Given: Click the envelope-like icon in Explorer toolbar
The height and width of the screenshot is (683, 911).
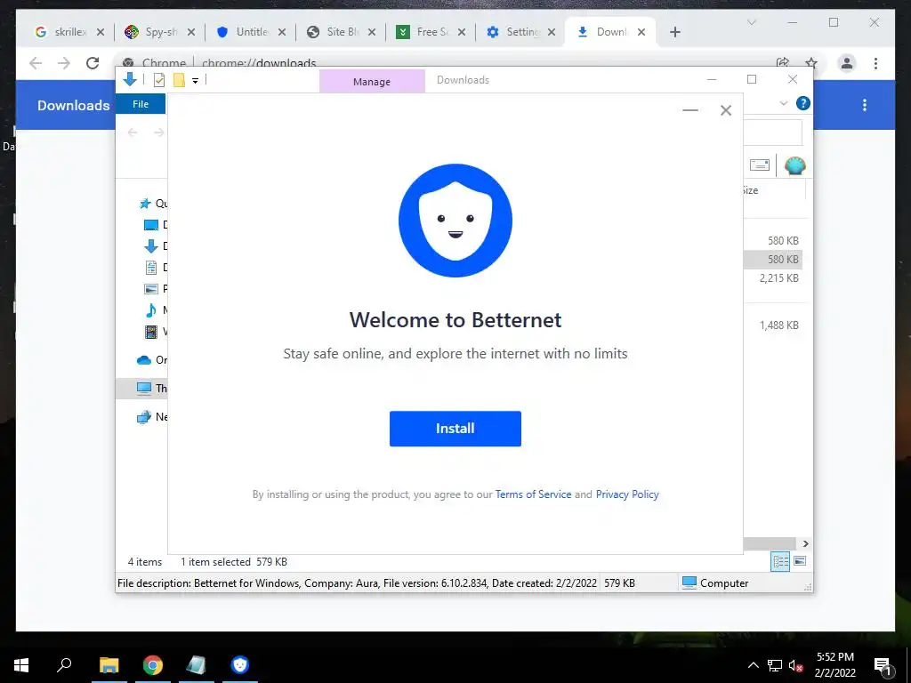Looking at the screenshot, I should point(760,165).
